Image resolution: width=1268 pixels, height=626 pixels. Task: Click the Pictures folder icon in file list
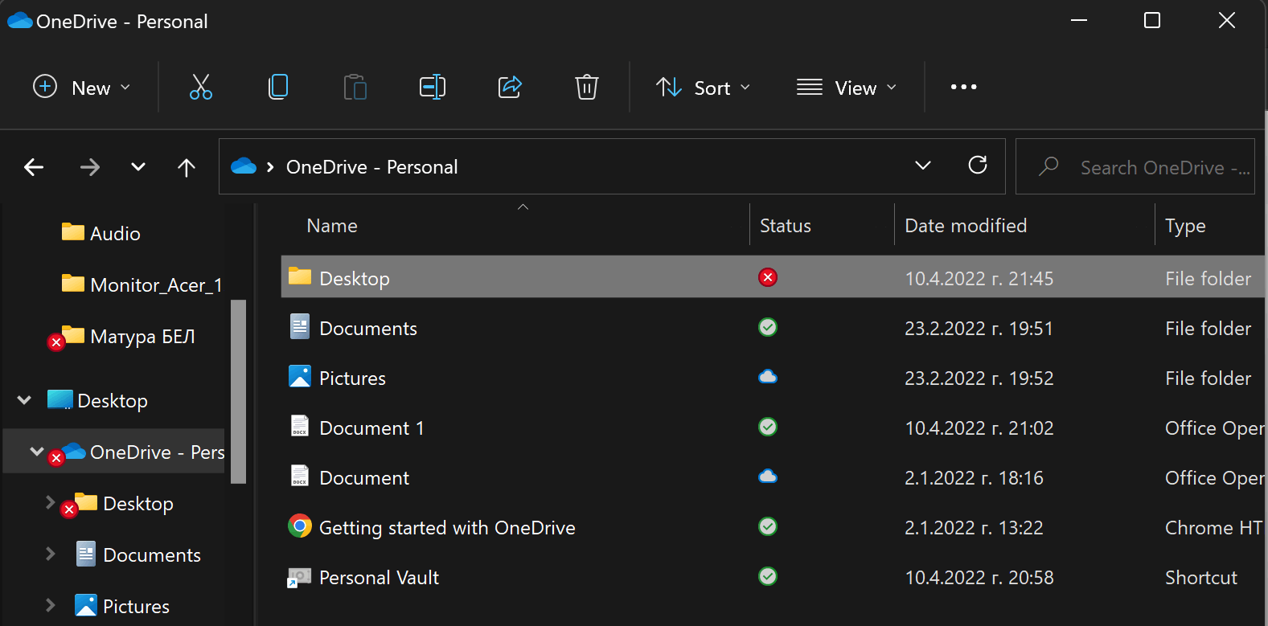[x=300, y=376]
